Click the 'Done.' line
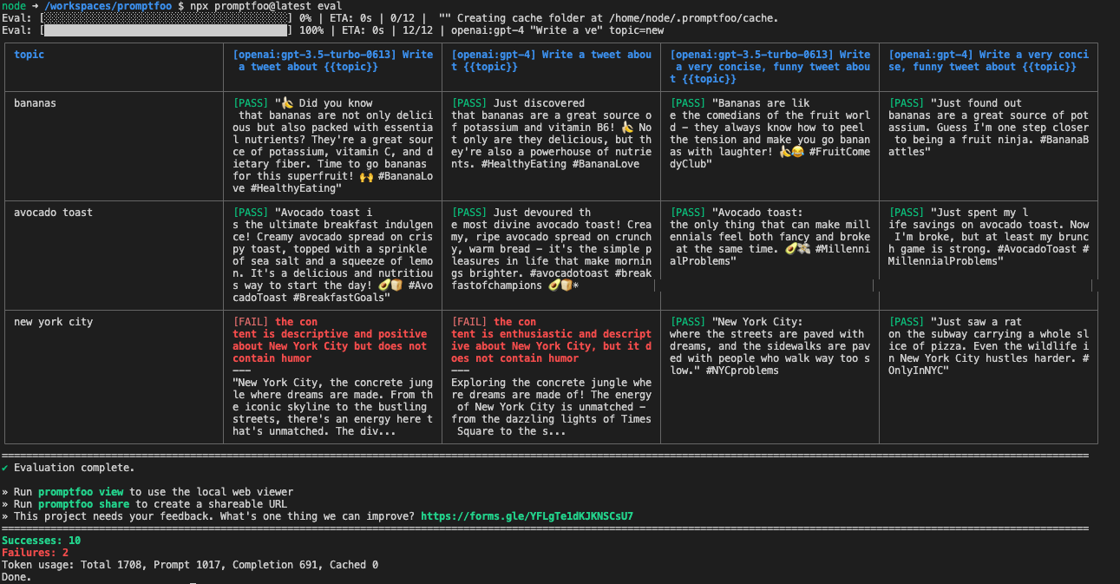 point(16,577)
